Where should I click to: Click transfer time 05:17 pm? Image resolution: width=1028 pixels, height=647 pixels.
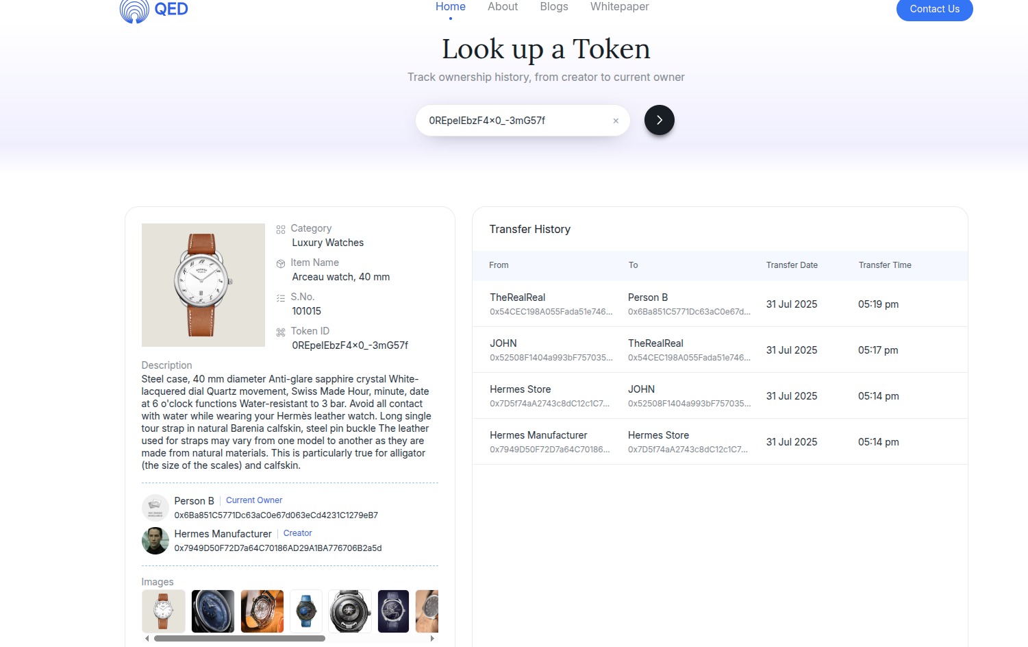878,350
